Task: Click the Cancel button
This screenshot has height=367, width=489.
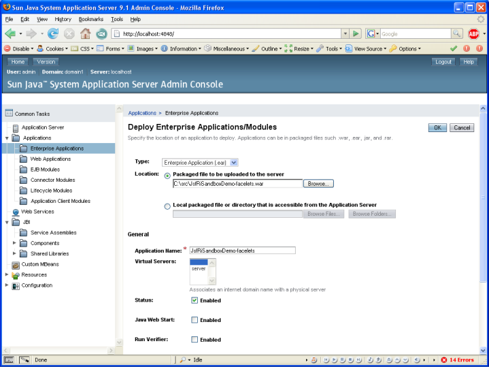Action: [x=462, y=127]
